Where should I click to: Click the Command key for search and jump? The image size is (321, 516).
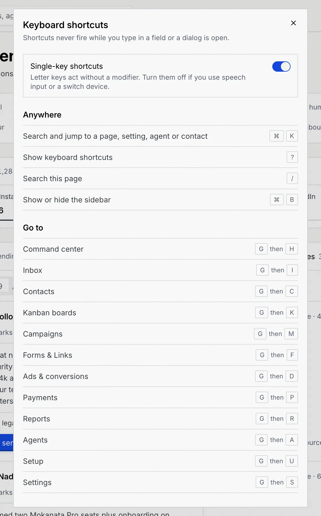click(276, 136)
